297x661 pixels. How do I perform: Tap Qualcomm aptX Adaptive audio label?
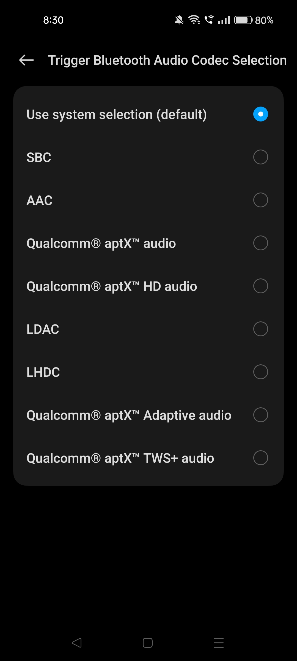pos(129,415)
